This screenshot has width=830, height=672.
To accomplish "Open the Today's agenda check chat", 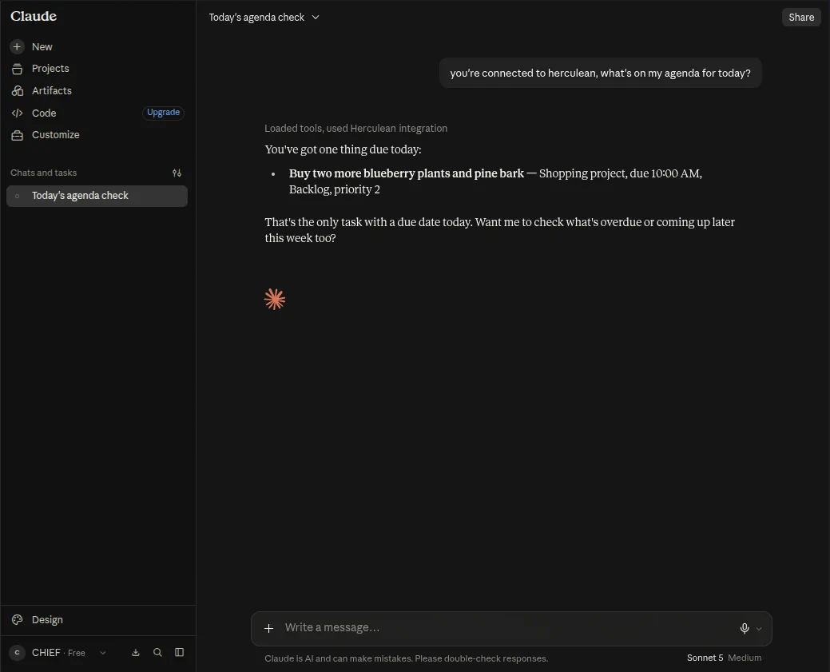I will pos(97,196).
